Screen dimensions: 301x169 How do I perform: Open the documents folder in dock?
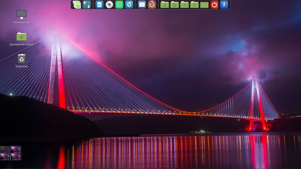(x=175, y=5)
